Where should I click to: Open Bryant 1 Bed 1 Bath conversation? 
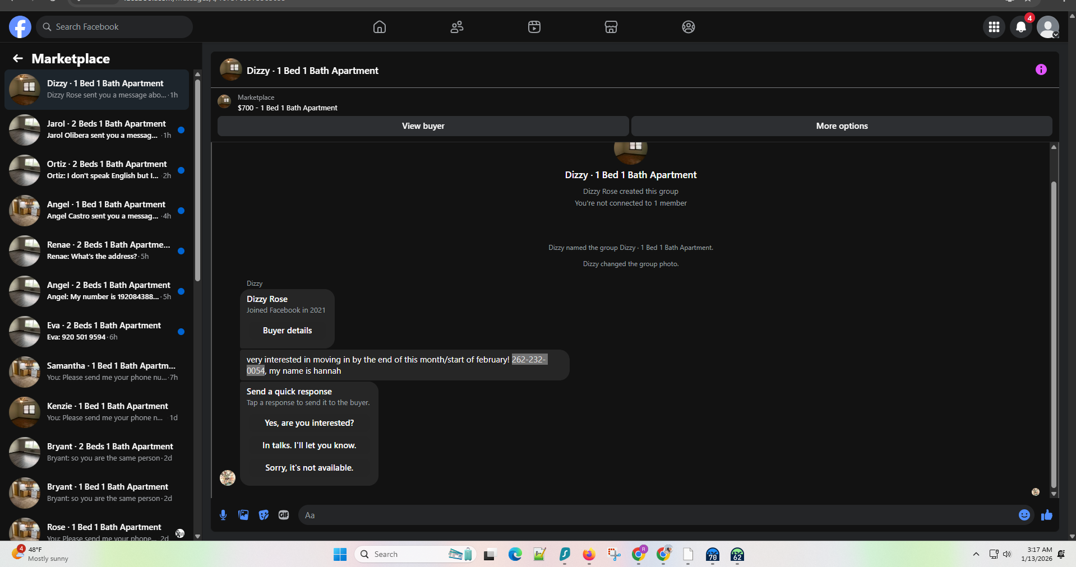coord(96,493)
